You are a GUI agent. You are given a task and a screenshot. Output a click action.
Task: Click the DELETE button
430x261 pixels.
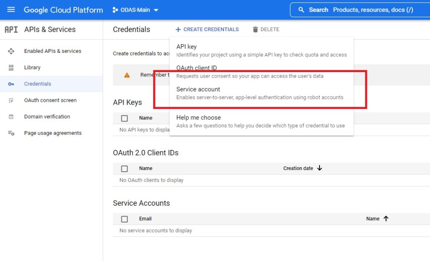coord(266,29)
